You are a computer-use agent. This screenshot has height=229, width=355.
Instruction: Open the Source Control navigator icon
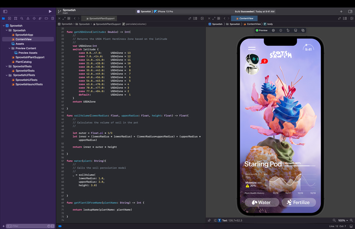(x=16, y=18)
